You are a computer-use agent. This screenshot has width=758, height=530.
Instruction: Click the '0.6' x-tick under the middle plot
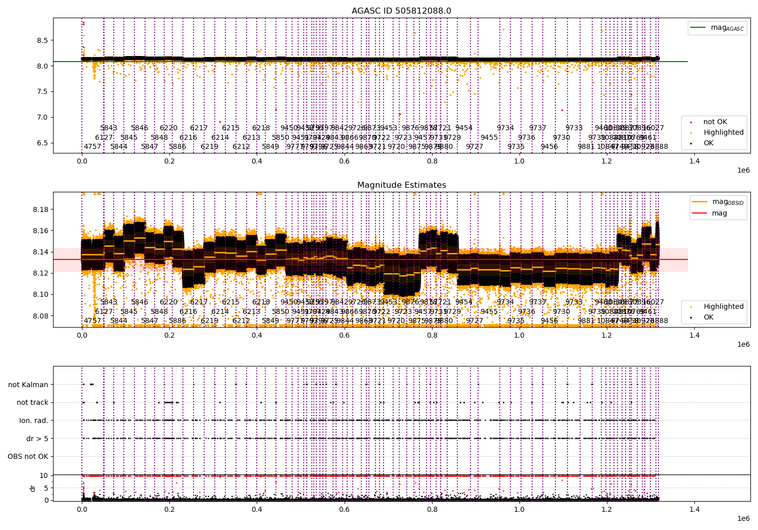point(344,335)
